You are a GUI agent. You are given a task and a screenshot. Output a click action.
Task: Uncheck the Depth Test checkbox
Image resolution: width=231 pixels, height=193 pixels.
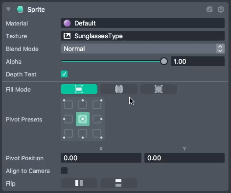[x=64, y=74]
